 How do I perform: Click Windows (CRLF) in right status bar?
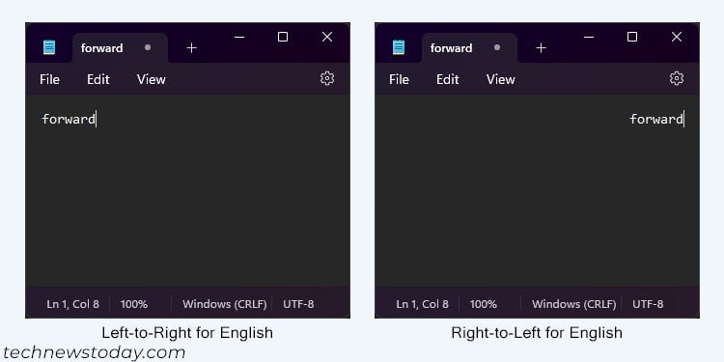tap(574, 304)
